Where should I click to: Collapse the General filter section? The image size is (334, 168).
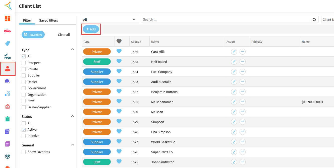tap(73, 145)
